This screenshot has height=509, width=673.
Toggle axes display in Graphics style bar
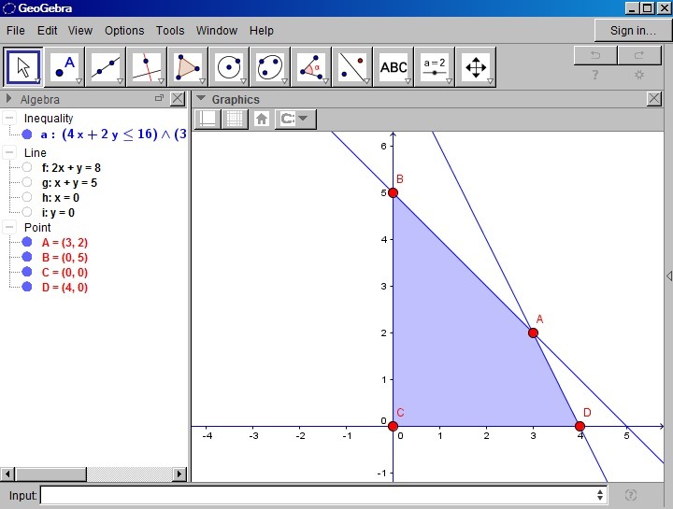click(x=208, y=119)
